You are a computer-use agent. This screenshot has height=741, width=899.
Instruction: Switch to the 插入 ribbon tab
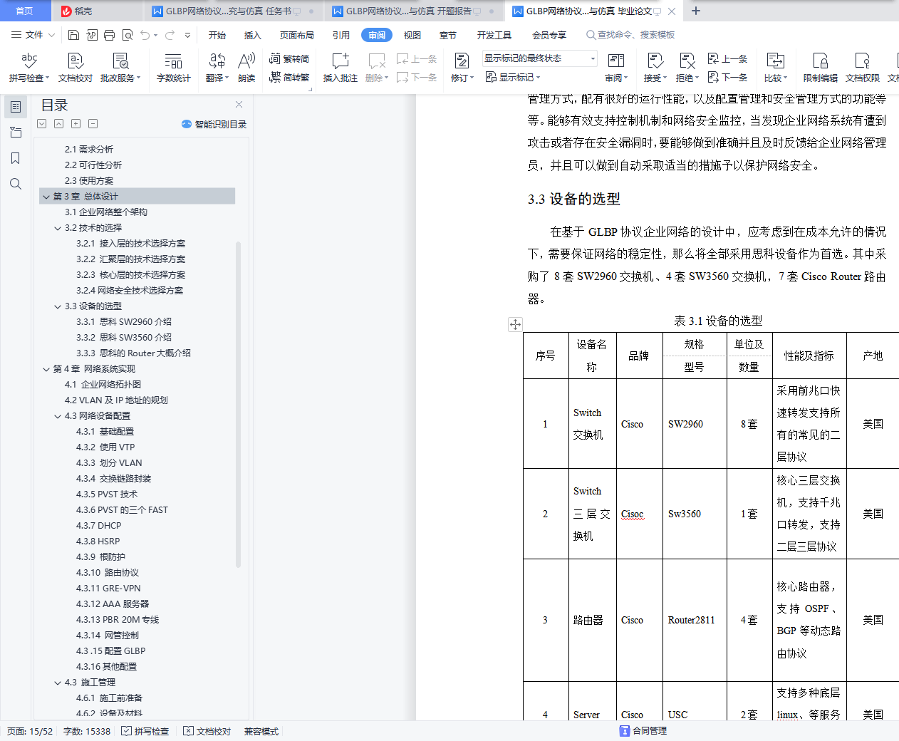(253, 35)
